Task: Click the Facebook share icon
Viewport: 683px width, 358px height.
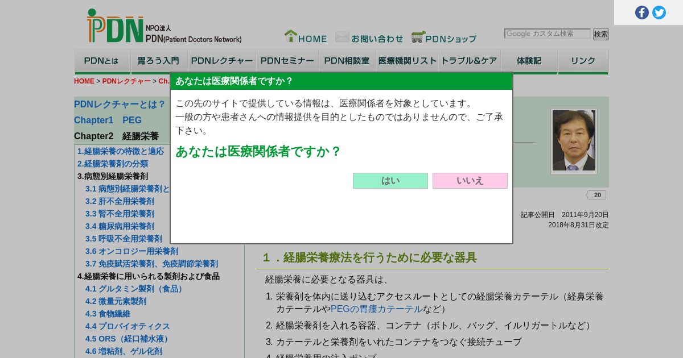Action: (642, 13)
